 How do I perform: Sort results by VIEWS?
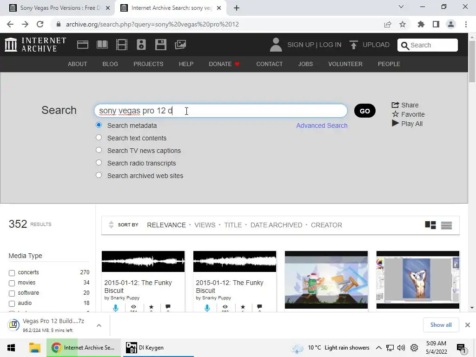pyautogui.click(x=205, y=225)
